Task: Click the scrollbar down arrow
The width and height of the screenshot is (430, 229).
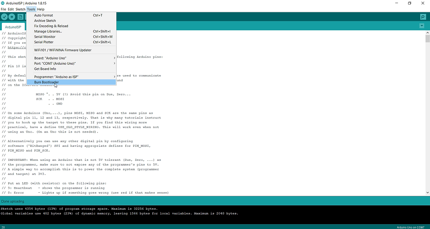Action: click(427, 193)
